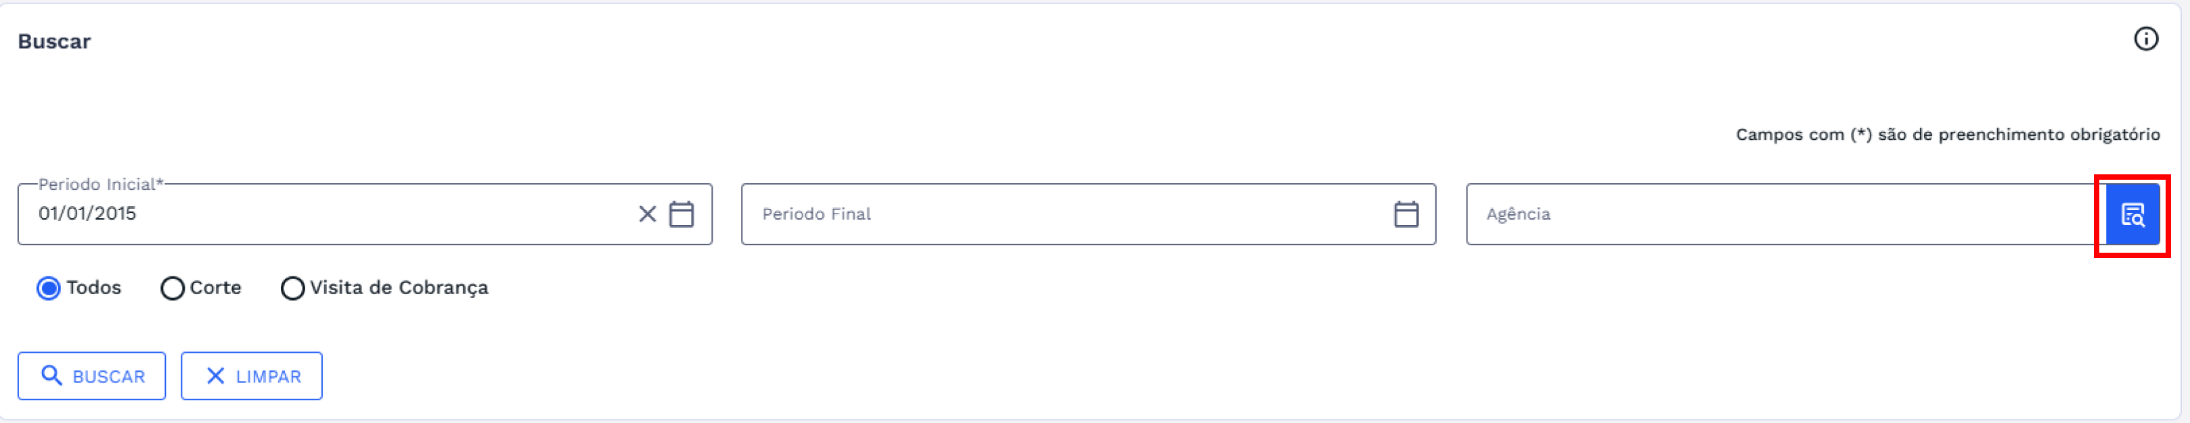Select the Todos radio button
Image resolution: width=2190 pixels, height=423 pixels.
click(x=49, y=289)
